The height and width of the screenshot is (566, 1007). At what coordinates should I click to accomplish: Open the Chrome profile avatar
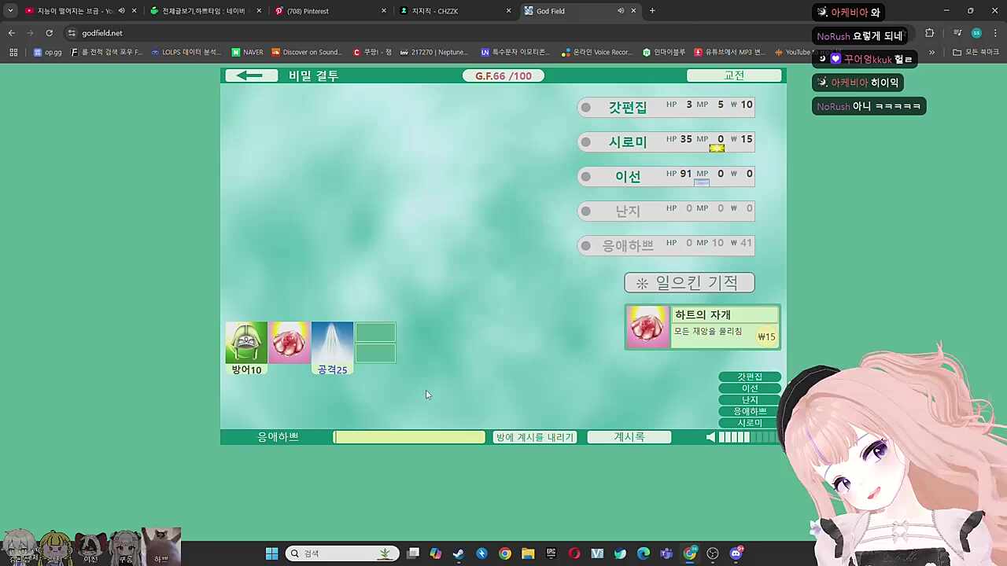pyautogui.click(x=976, y=33)
